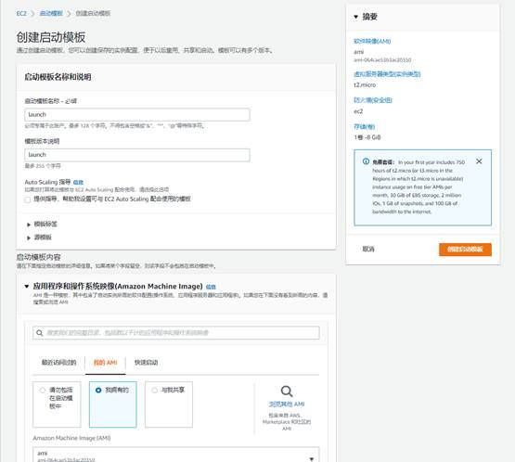This screenshot has width=515, height=462.
Task: Open the 防火墙(安全组) summary link
Action: click(373, 100)
